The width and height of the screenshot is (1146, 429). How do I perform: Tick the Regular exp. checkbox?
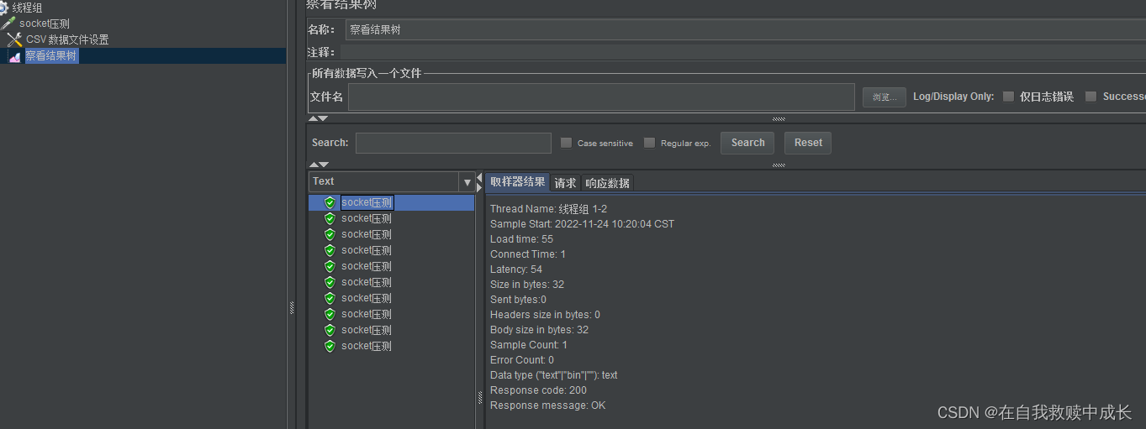point(649,143)
